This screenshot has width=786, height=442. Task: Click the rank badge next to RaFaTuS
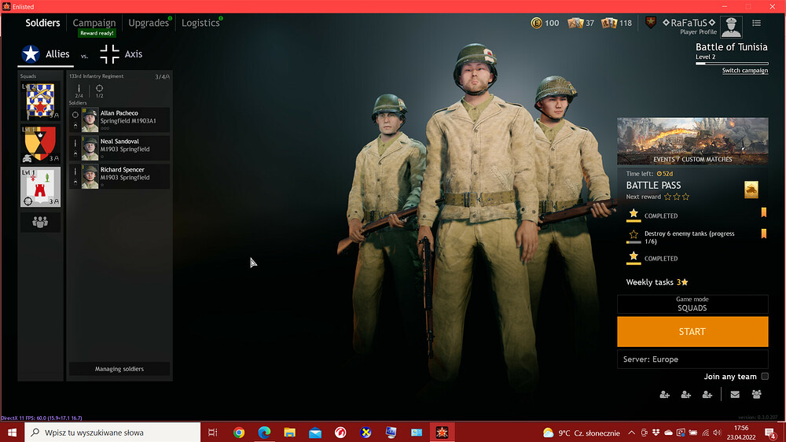click(x=651, y=23)
